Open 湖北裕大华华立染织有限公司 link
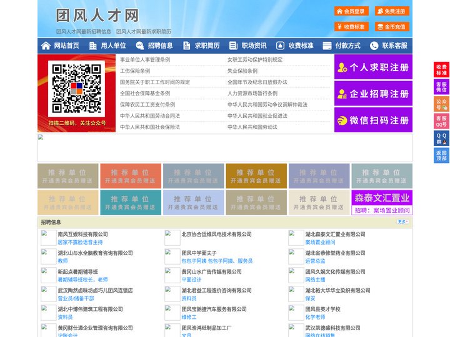The height and width of the screenshot is (337, 450). tap(337, 290)
